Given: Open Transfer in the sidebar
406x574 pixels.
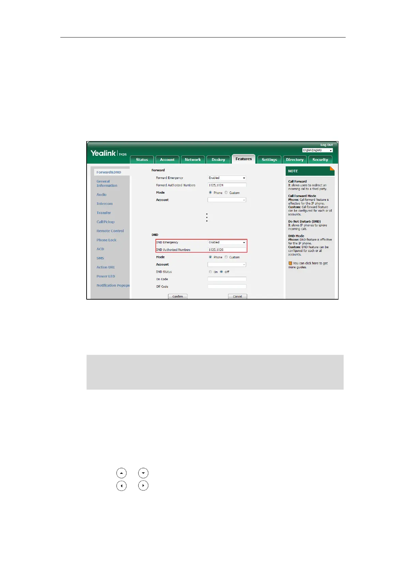Looking at the screenshot, I should pos(104,213).
